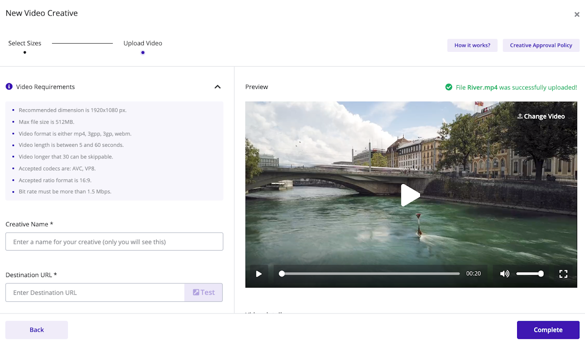Click the Video Requirements info icon
The image size is (585, 345).
[x=9, y=87]
